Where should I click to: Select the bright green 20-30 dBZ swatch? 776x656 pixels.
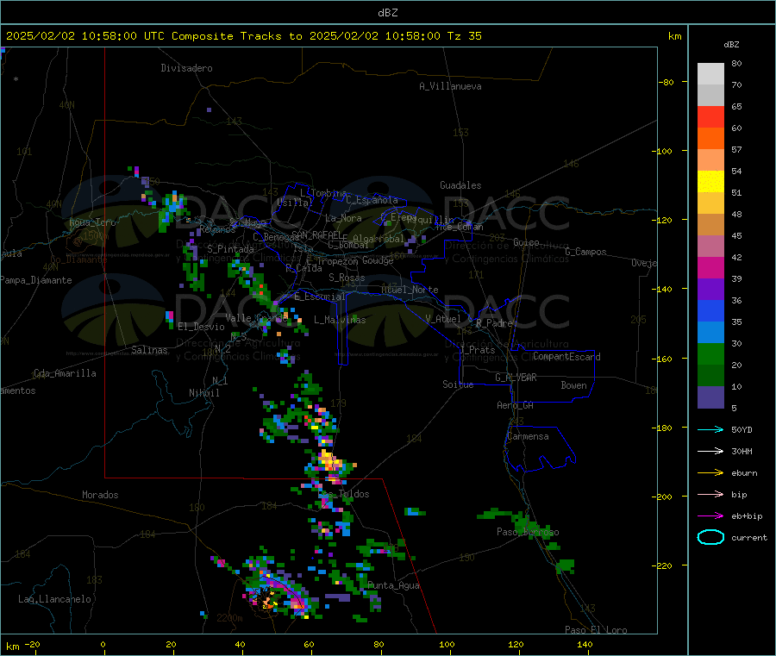710,353
